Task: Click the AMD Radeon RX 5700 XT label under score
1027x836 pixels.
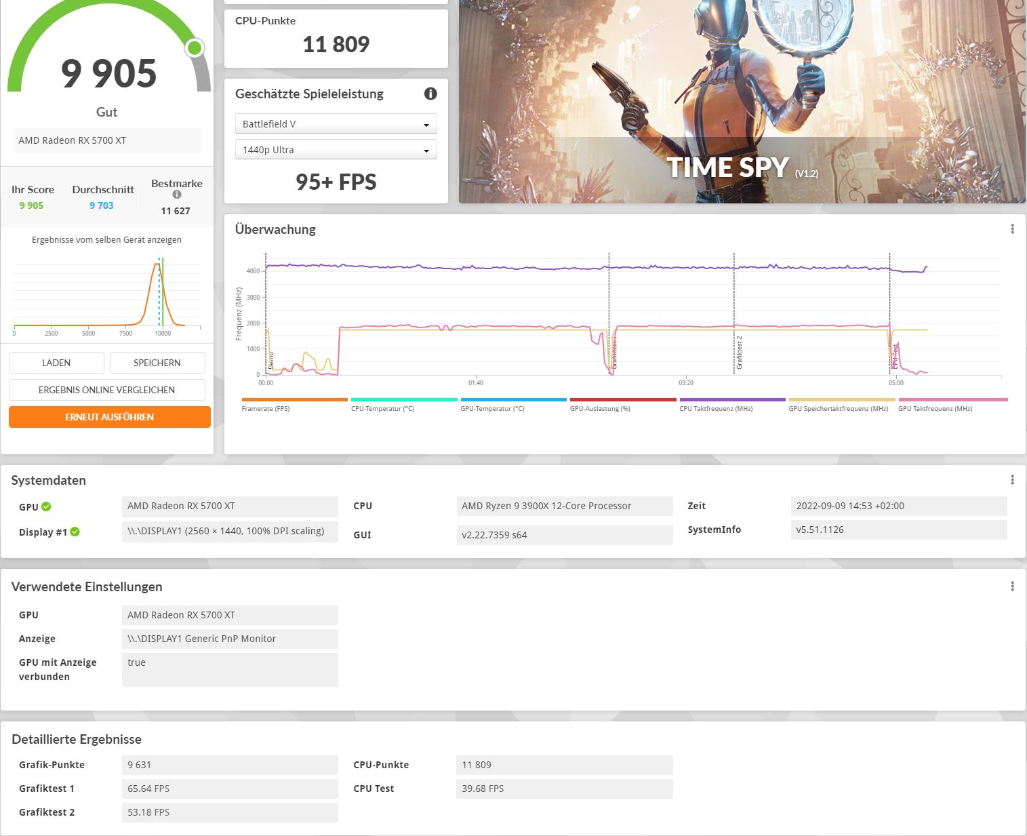Action: pyautogui.click(x=107, y=140)
